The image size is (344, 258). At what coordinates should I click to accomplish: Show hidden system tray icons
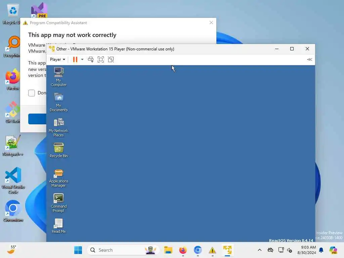(x=260, y=250)
